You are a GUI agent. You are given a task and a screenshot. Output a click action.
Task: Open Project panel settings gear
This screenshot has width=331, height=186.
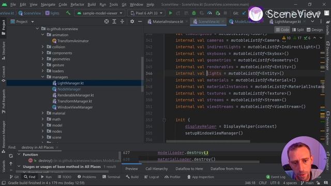click(x=132, y=22)
